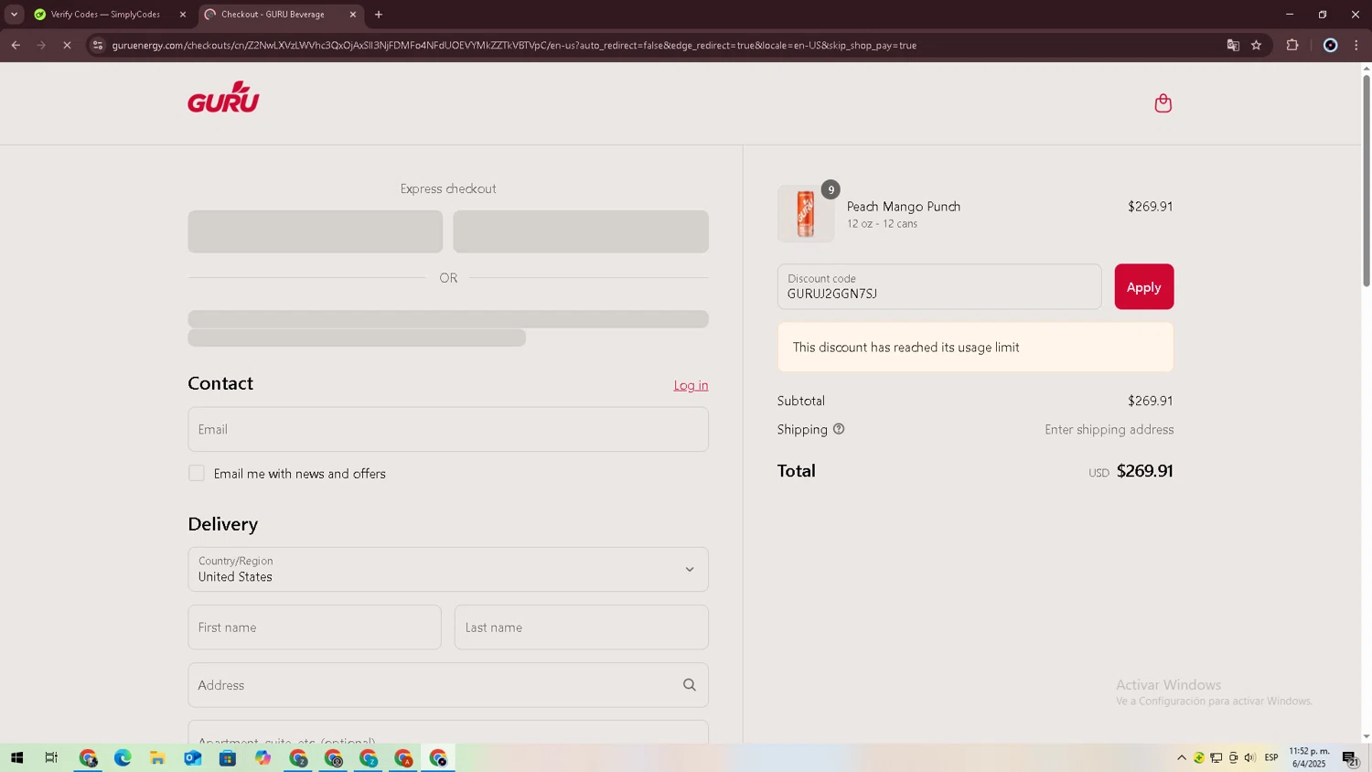Open Microsoft Edge from the taskbar
This screenshot has height=772, width=1372.
tap(123, 757)
